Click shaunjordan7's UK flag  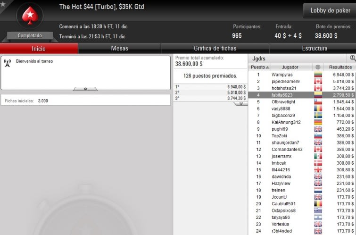(x=318, y=143)
